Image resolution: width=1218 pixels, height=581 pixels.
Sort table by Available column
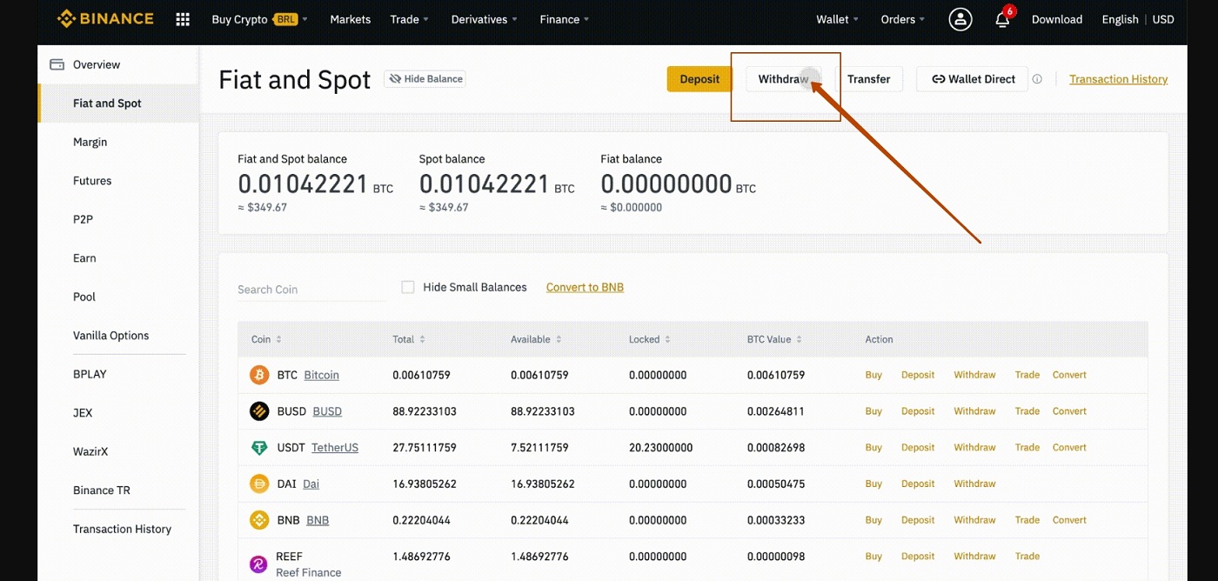point(536,339)
